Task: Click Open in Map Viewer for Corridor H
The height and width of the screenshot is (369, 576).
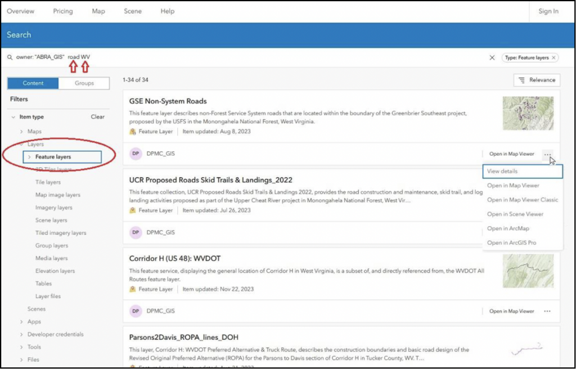Action: click(511, 311)
